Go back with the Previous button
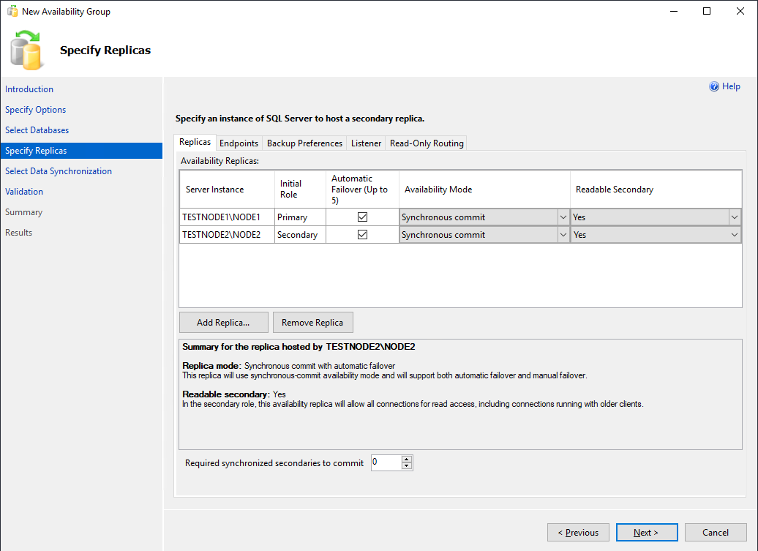758x551 pixels. click(578, 532)
